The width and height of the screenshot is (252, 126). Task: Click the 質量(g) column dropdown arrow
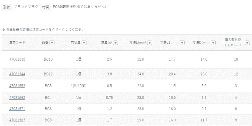[115, 43]
